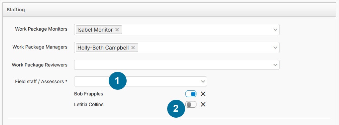Click inside Field staff / Assessors field
This screenshot has height=125, width=339.
[141, 81]
